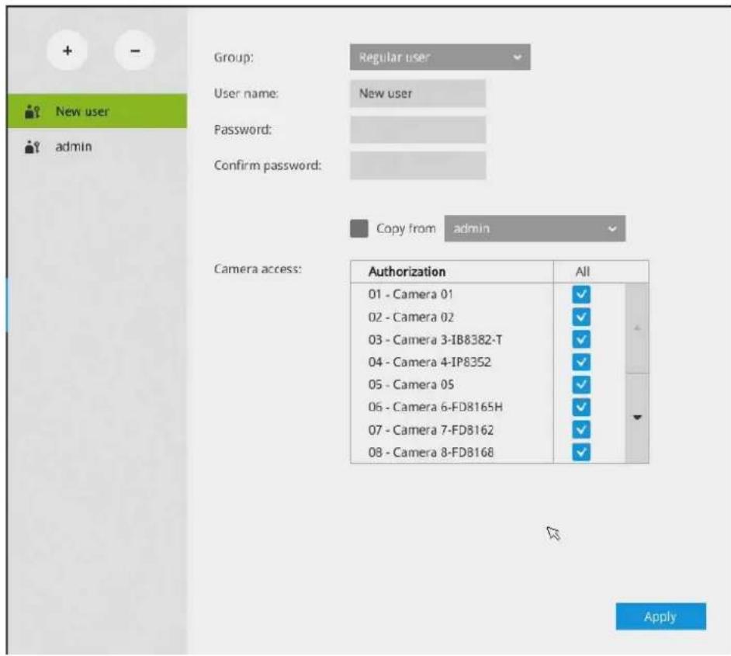Click the 04 - Camera 4-IP8352 label

429,363
